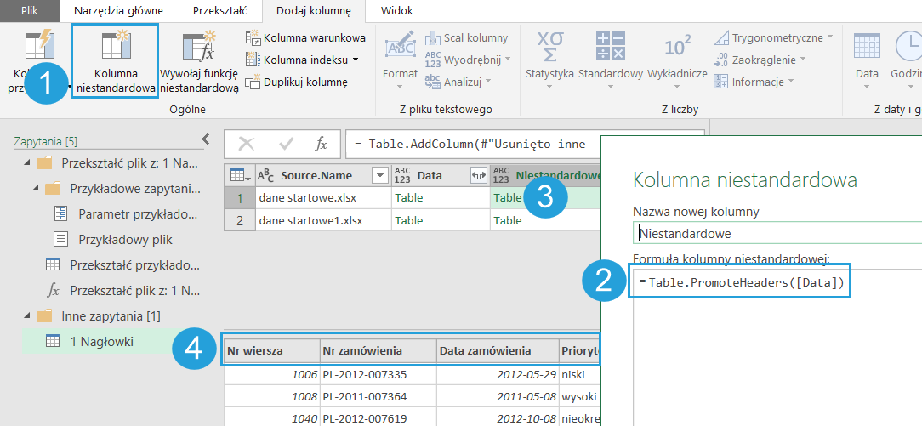The width and height of the screenshot is (922, 426).
Task: Open Kolumna indeksu dropdown arrow
Action: click(356, 60)
